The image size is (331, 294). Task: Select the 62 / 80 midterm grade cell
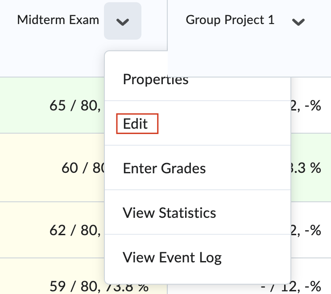(52, 230)
